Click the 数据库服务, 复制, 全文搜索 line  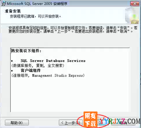[38, 66]
